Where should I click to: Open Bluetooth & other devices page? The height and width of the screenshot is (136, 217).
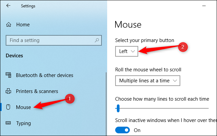44,75
